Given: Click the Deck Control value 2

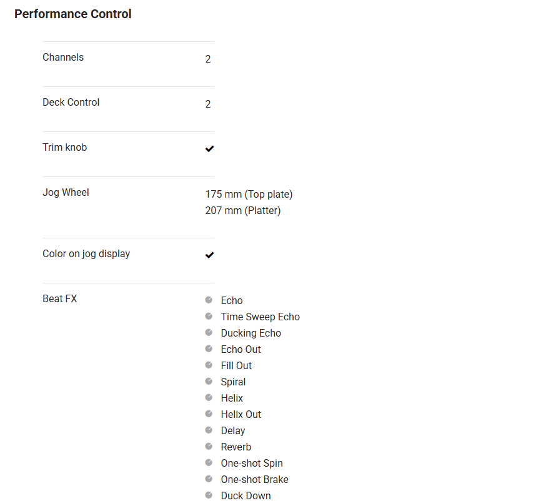Looking at the screenshot, I should 208,104.
